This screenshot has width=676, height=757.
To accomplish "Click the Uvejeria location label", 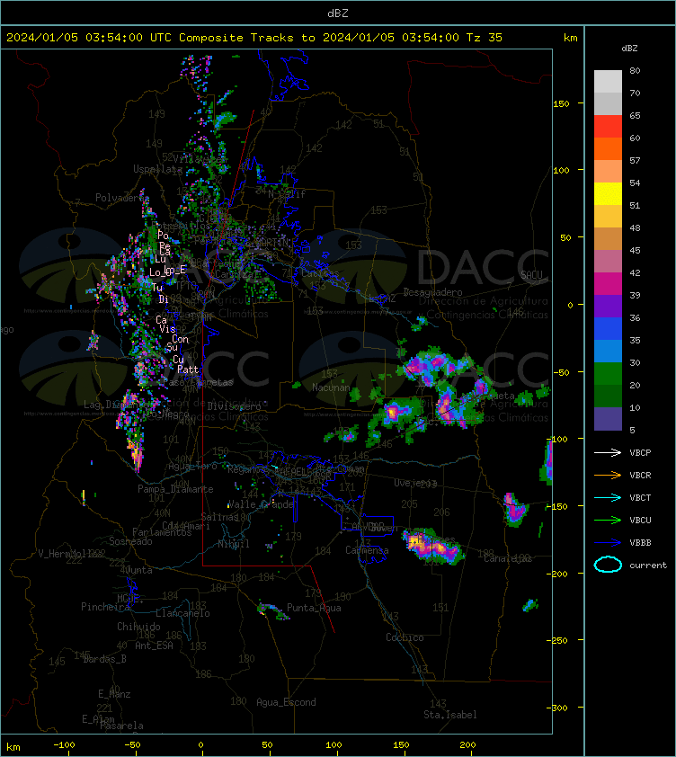I will pos(415,483).
